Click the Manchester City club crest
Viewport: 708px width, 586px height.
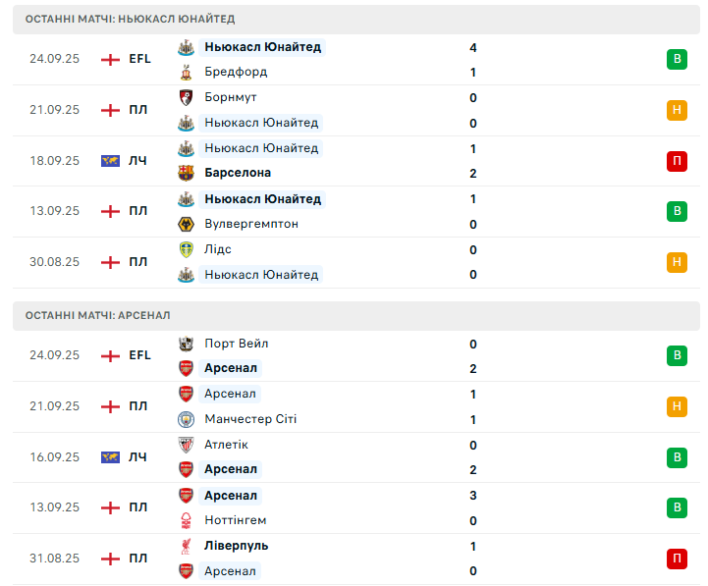pyautogui.click(x=186, y=419)
